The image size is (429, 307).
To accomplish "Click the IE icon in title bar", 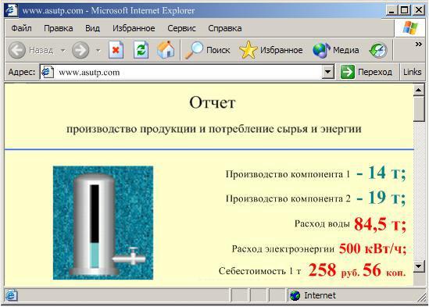I will click(11, 10).
